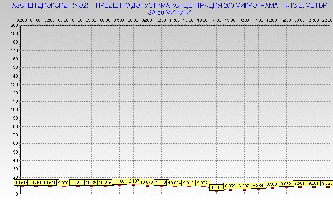
Task: Click the 6.355 data label
Action: point(230,186)
